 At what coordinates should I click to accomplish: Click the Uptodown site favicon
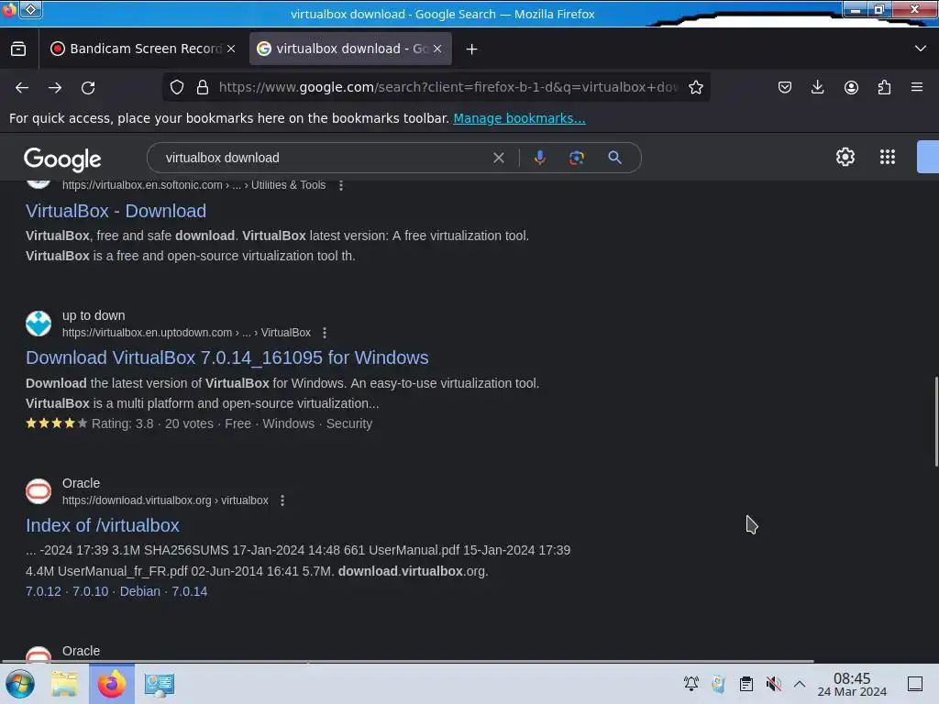(x=39, y=324)
